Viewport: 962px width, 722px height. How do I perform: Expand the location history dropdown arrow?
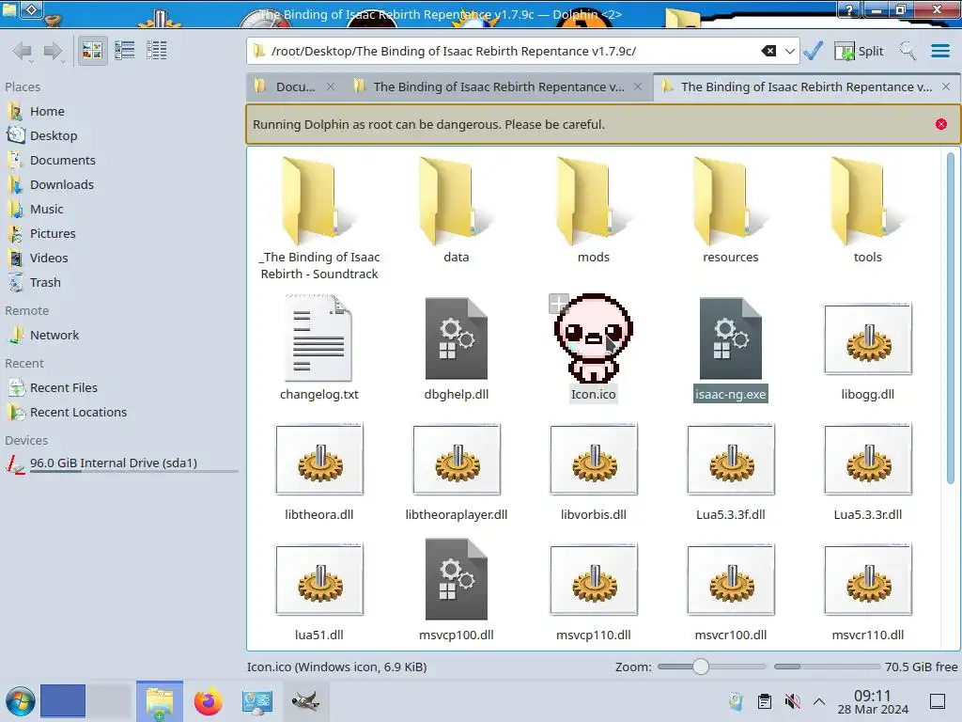[x=789, y=51]
